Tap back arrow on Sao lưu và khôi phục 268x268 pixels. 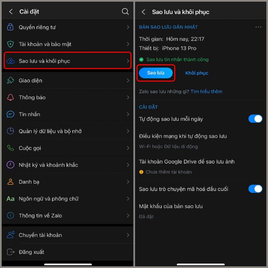tap(143, 12)
